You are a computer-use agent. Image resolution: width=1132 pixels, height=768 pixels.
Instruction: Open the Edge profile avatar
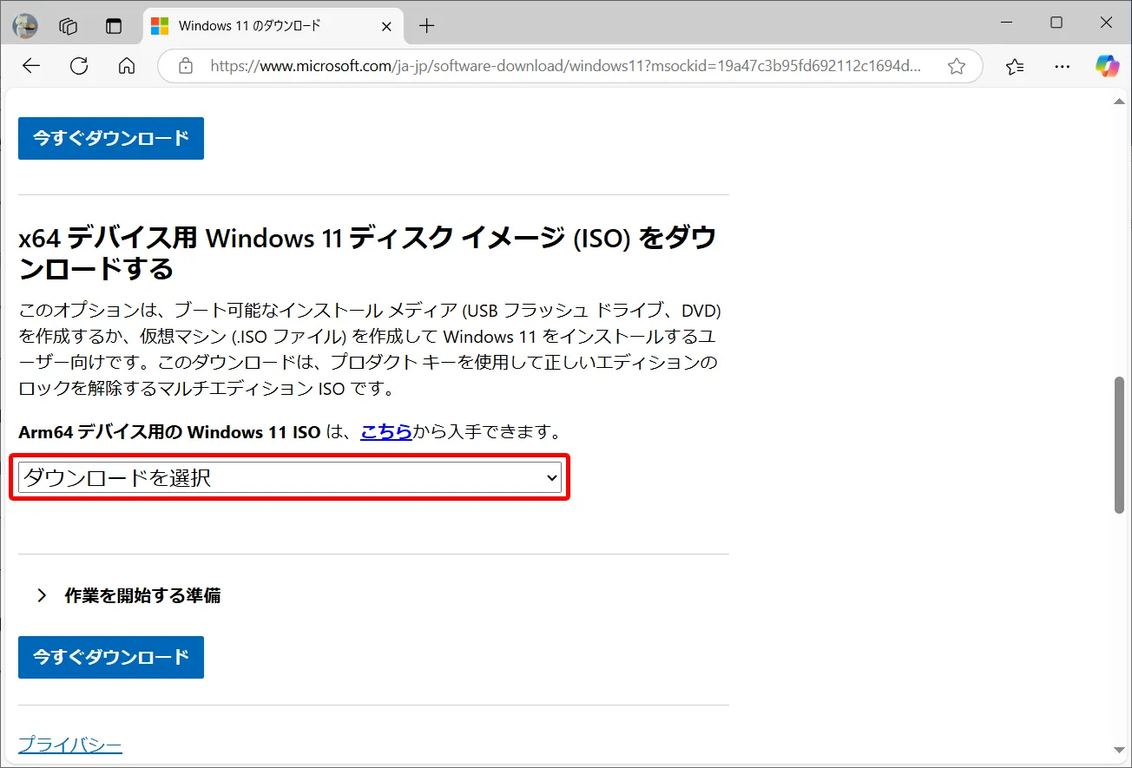(25, 26)
